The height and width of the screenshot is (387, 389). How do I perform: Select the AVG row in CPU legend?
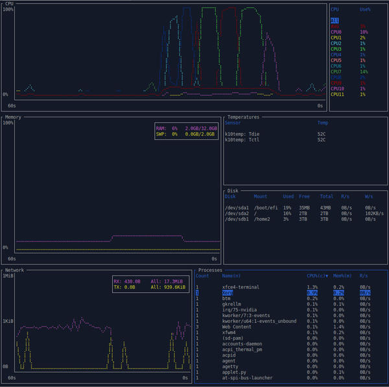[x=348, y=27]
